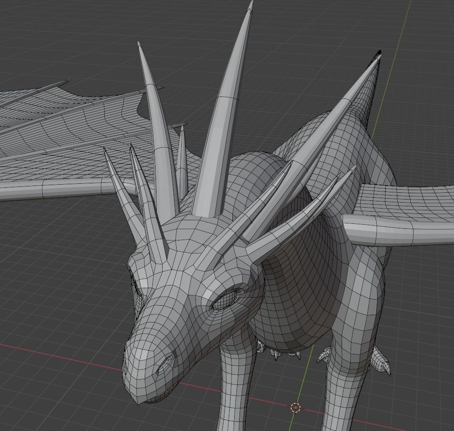Select the right wing arm bone cylinder
The height and width of the screenshot is (431, 454).
[x=400, y=231]
